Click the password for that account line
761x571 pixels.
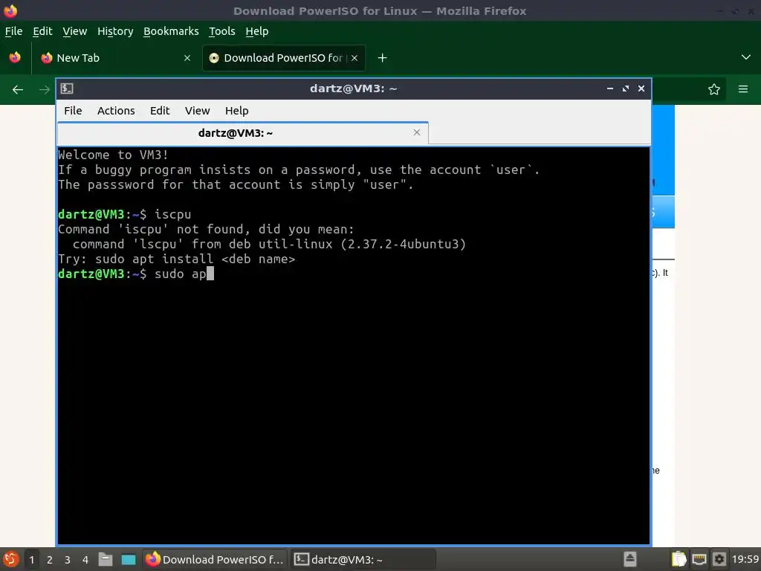(x=236, y=185)
